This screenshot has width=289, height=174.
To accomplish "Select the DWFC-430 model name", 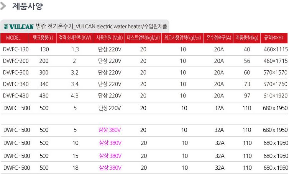I will (16, 95).
